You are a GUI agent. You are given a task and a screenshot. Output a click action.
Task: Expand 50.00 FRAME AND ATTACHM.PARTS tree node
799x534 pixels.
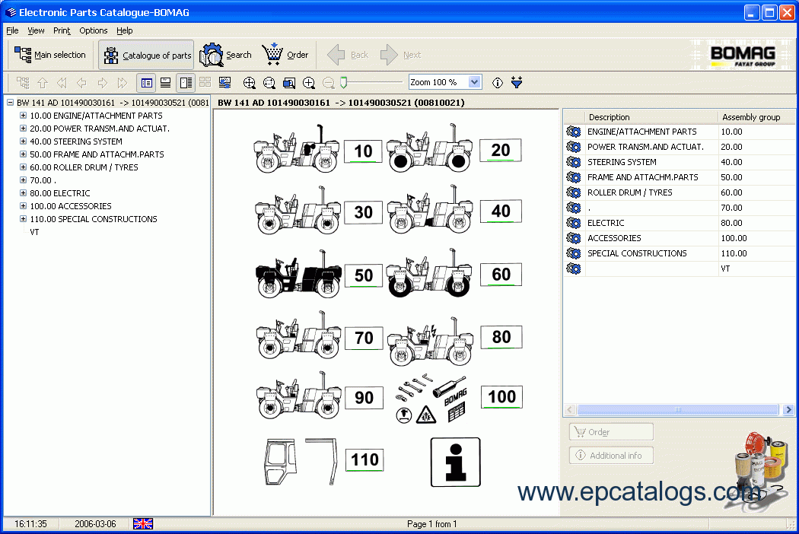point(23,154)
